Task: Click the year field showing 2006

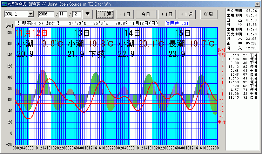Action: pyautogui.click(x=46, y=14)
